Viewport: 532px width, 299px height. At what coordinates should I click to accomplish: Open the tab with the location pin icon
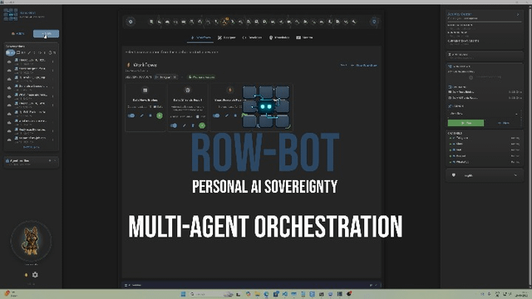point(279,37)
